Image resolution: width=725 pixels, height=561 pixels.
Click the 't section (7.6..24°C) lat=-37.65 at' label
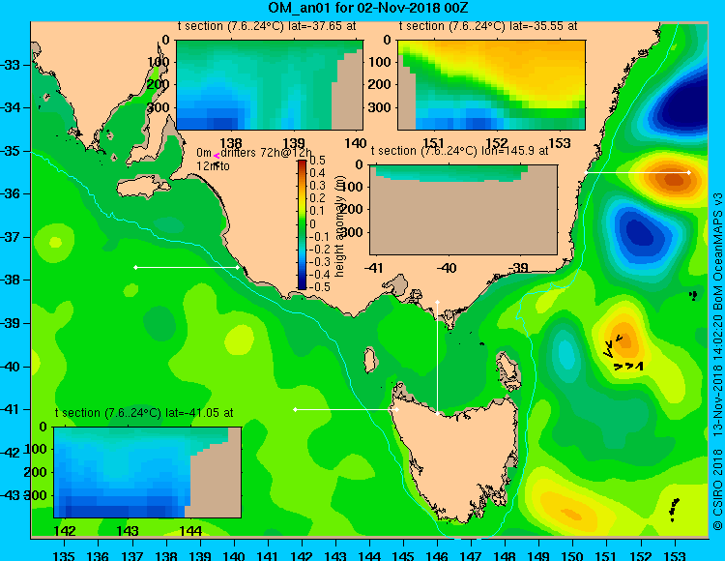coord(267,26)
